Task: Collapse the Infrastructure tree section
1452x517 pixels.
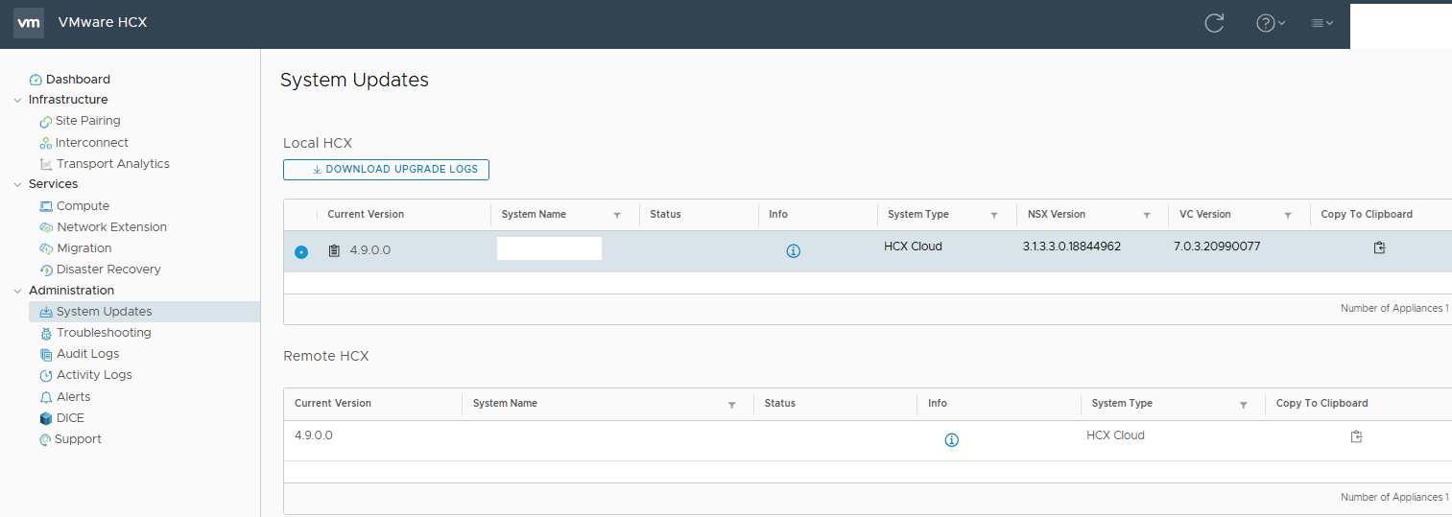Action: [17, 100]
